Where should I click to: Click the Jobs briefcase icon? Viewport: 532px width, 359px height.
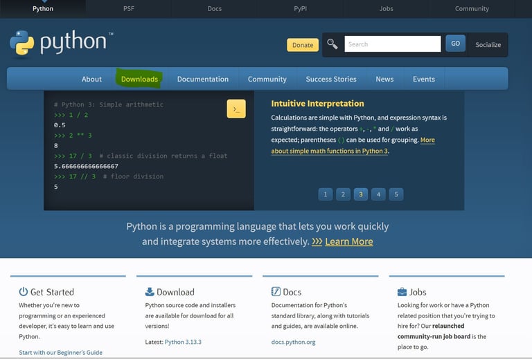click(402, 292)
